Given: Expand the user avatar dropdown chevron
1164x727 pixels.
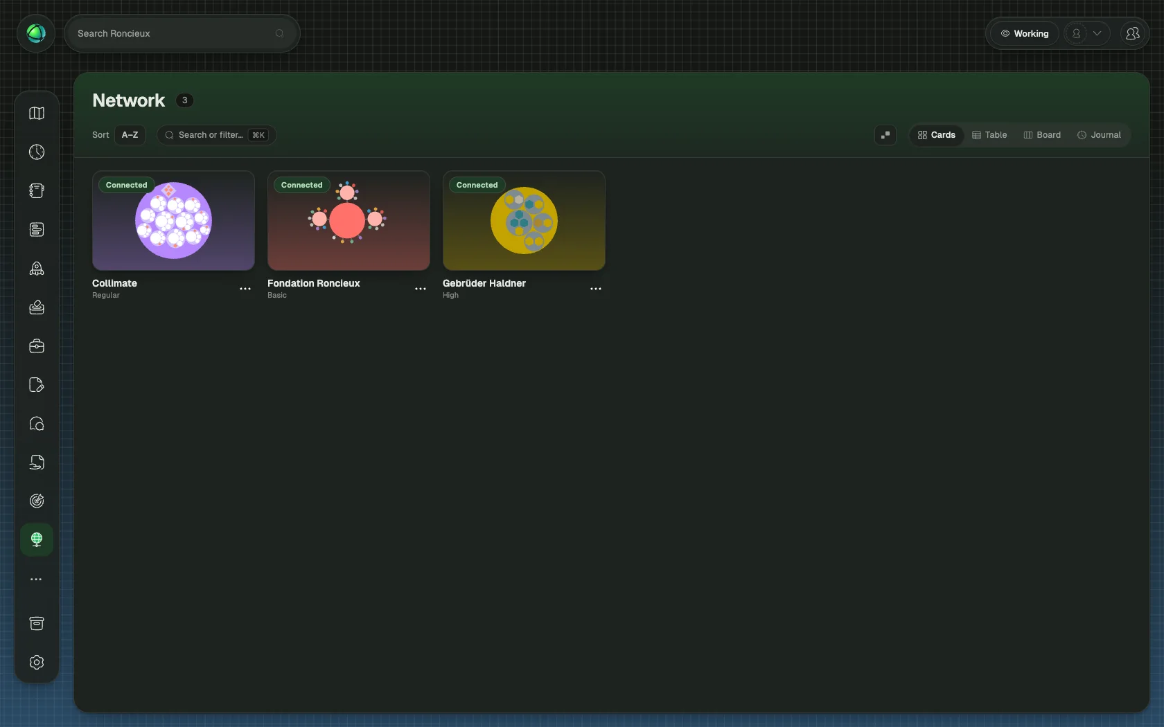Looking at the screenshot, I should (1097, 33).
